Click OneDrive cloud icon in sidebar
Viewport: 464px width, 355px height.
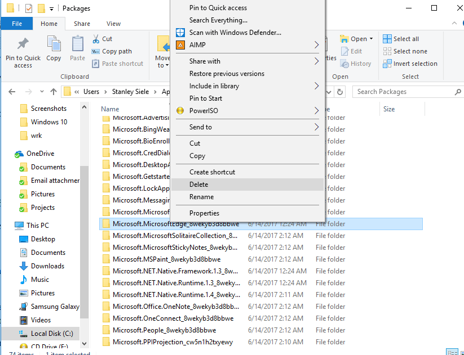[x=19, y=154]
